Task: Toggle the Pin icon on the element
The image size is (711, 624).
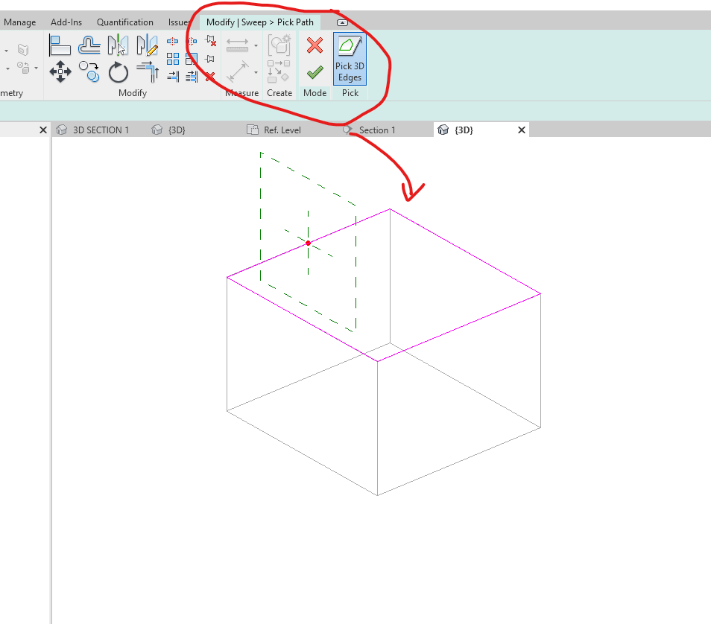Action: 209,58
